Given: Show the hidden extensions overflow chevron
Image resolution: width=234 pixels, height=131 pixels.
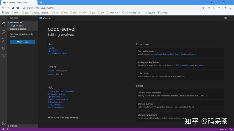Looking at the screenshot, I should point(226,8).
